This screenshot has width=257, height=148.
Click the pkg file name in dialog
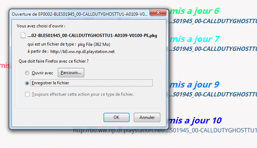tap(92, 36)
